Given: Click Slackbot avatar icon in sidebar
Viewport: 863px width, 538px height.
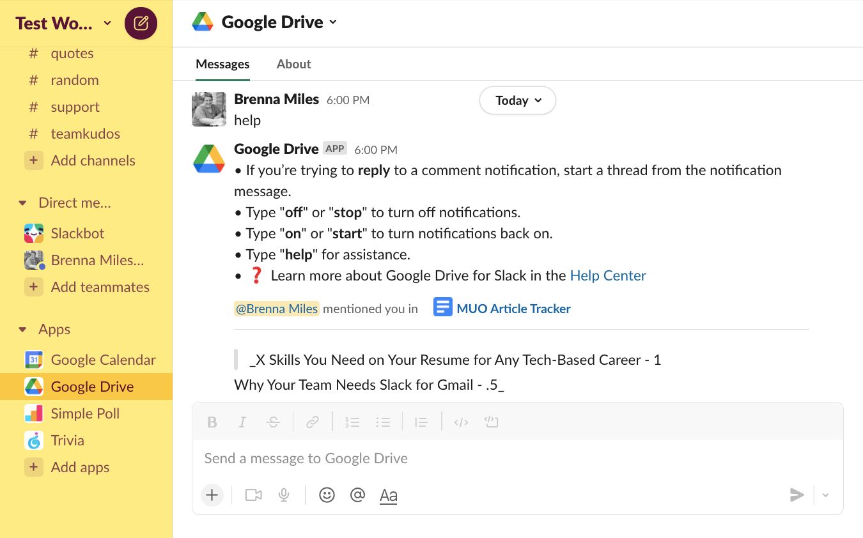Looking at the screenshot, I should click(34, 234).
